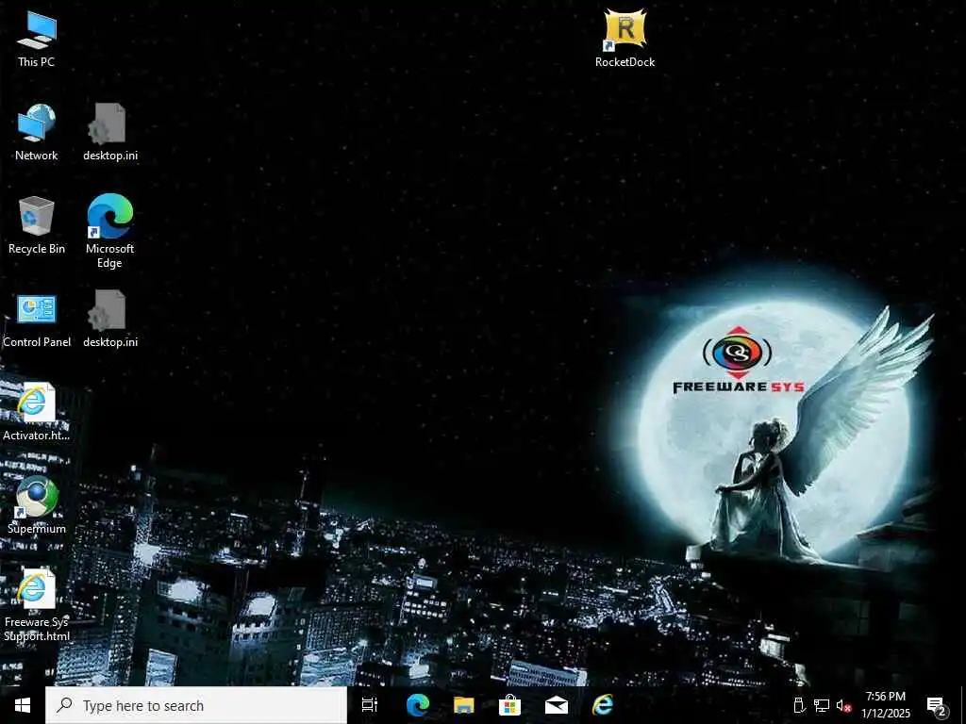Open the Windows Start menu
The width and height of the screenshot is (966, 724).
click(x=23, y=705)
